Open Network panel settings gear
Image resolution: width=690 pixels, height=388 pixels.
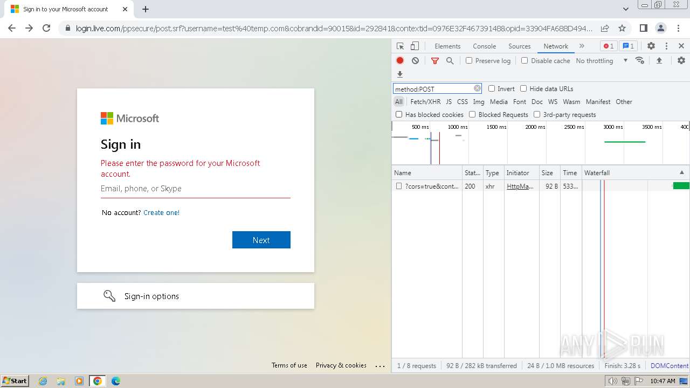681,60
